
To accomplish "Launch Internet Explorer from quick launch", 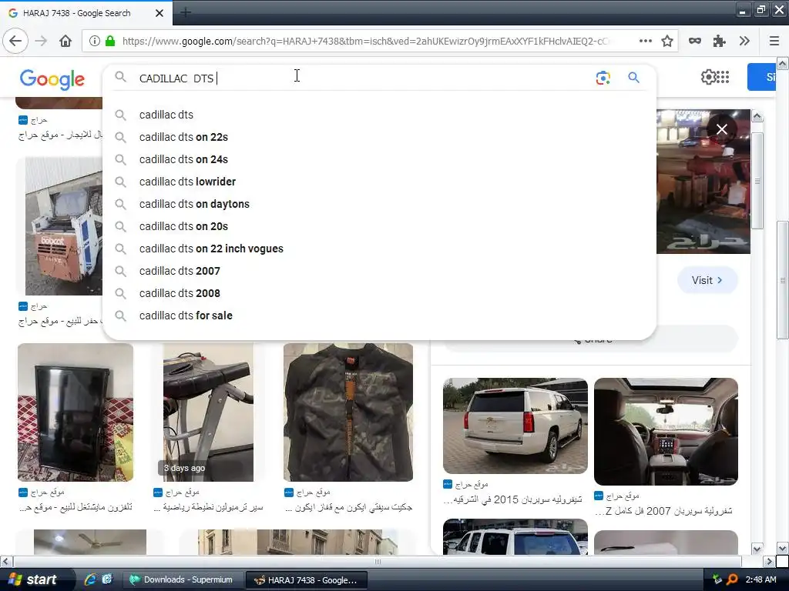I will (90, 579).
